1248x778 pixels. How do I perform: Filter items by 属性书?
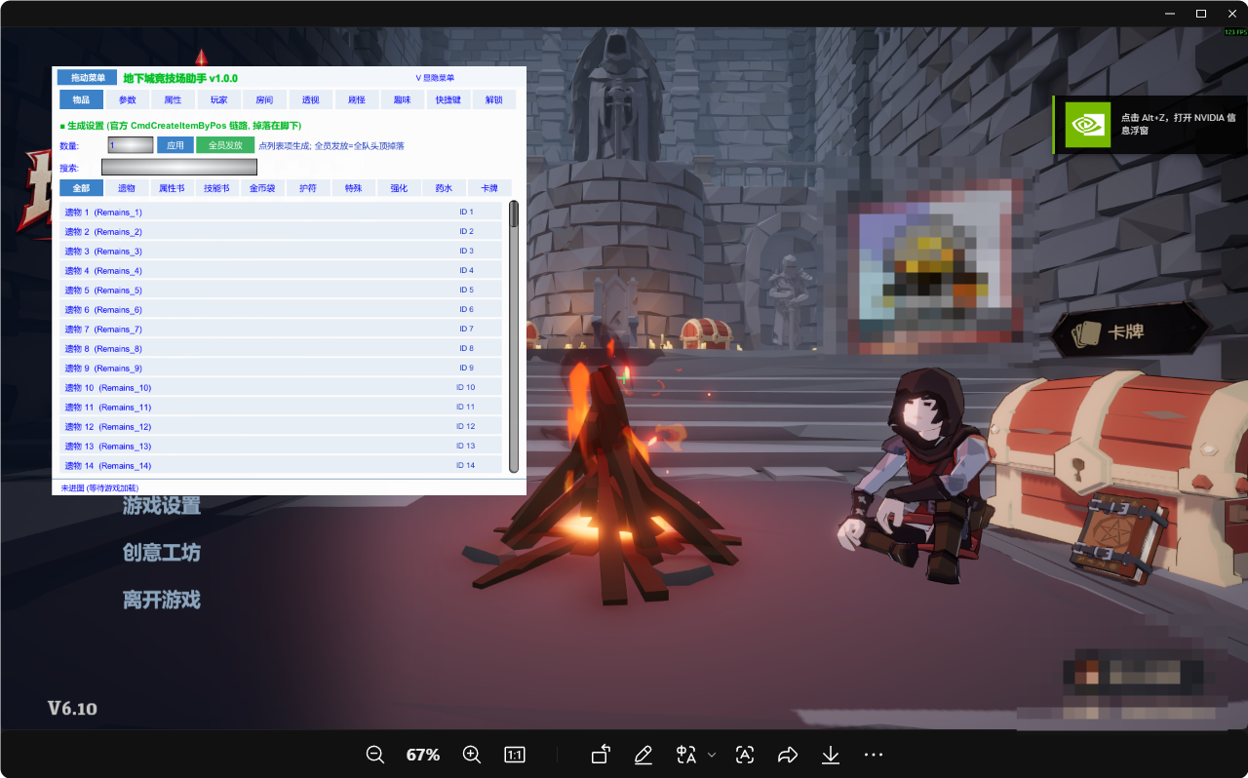(172, 188)
